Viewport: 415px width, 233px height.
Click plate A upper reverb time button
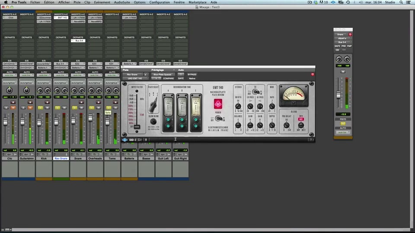point(168,120)
